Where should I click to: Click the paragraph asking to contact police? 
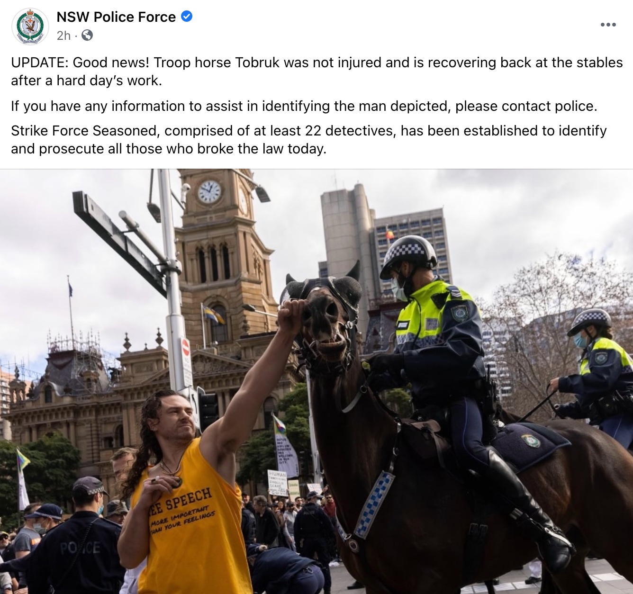click(304, 106)
